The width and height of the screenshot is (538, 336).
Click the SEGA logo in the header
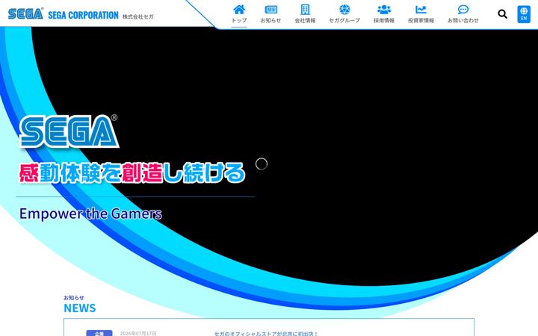click(x=25, y=13)
